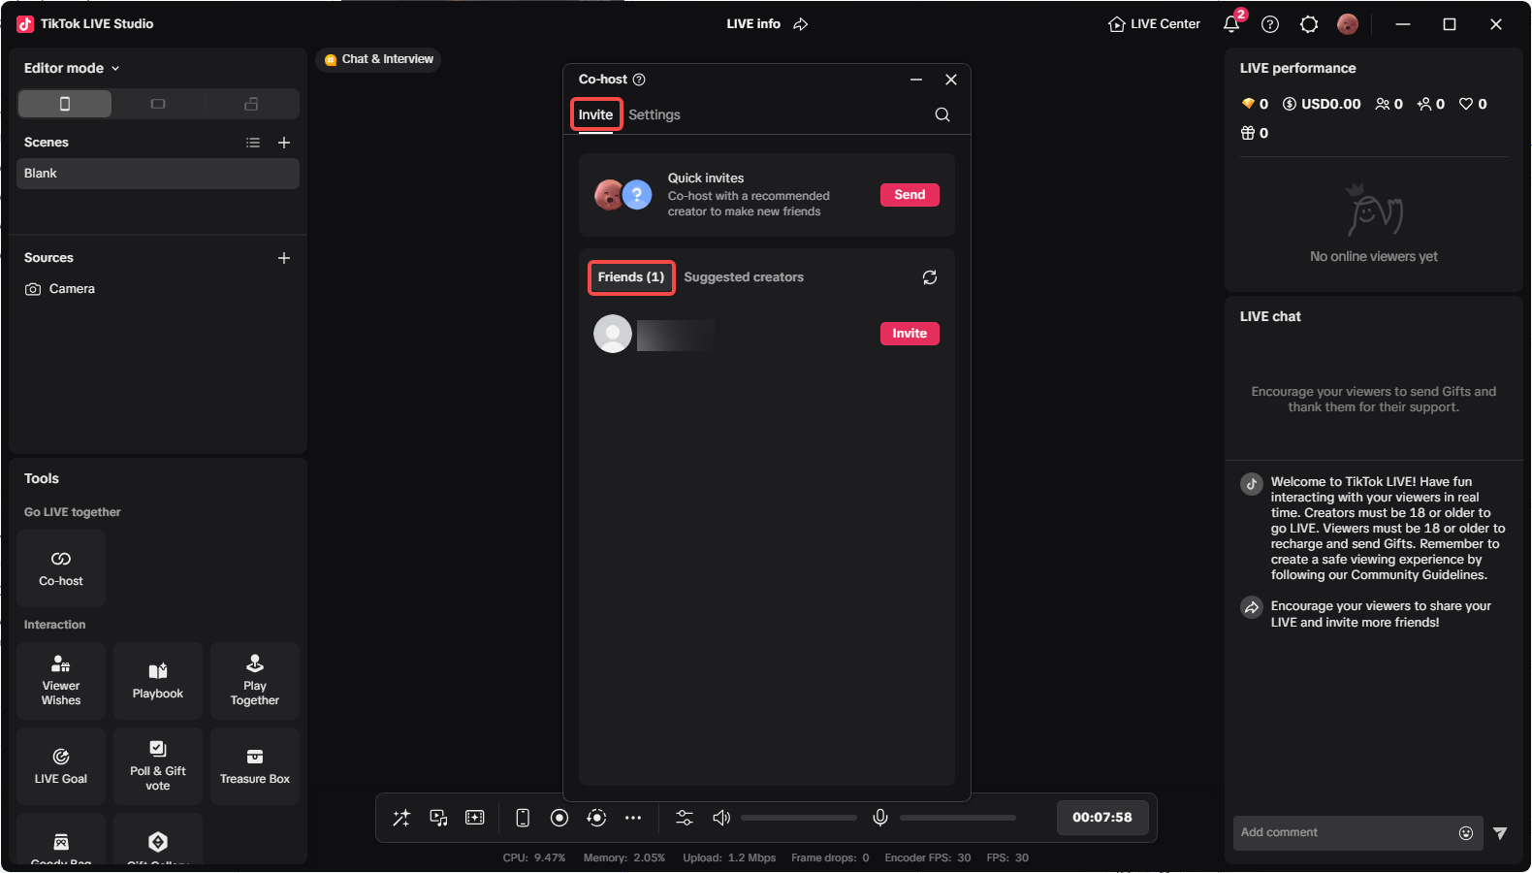Switch to Friends (1) tab

tap(631, 277)
